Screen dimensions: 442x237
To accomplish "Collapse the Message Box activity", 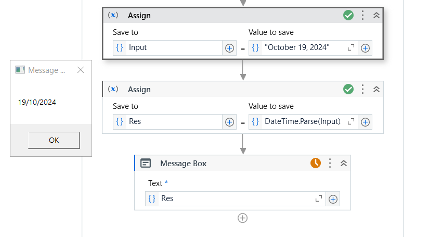I will tap(343, 163).
